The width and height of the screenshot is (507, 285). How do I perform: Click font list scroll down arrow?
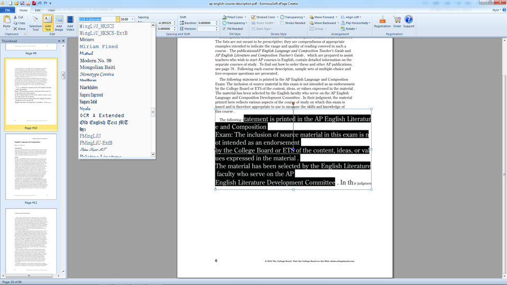(153, 155)
